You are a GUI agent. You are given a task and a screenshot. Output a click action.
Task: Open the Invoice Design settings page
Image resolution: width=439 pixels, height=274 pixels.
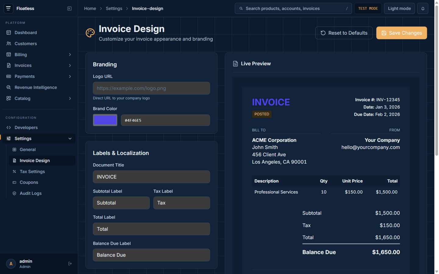pos(42,160)
